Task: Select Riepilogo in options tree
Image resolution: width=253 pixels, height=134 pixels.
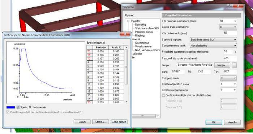Action: click(140, 35)
